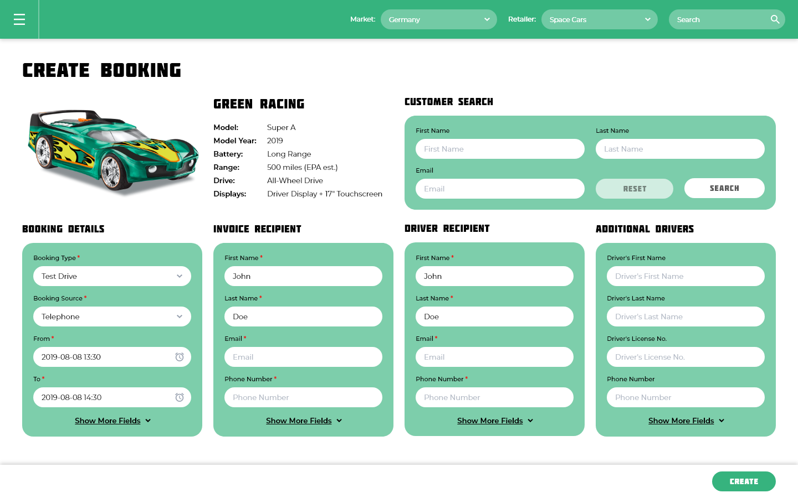Click the Search button in Customer Search
The height and width of the screenshot is (498, 798).
(724, 188)
